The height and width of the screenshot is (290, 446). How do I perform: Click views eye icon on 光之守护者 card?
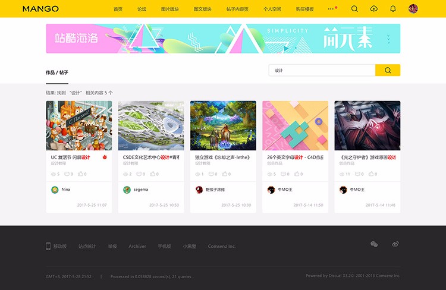pos(342,174)
